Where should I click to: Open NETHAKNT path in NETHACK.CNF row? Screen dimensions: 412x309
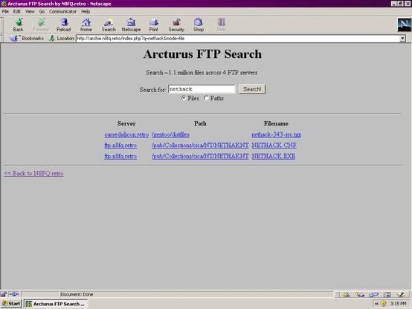200,145
